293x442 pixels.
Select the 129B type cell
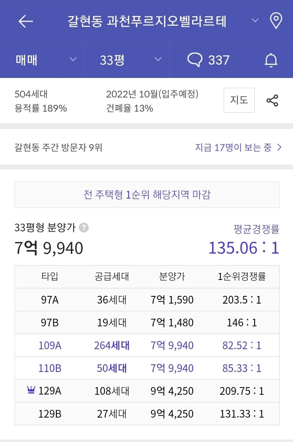point(50,414)
